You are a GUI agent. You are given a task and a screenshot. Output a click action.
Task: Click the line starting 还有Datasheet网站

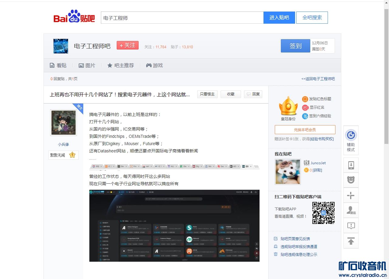click(143, 151)
